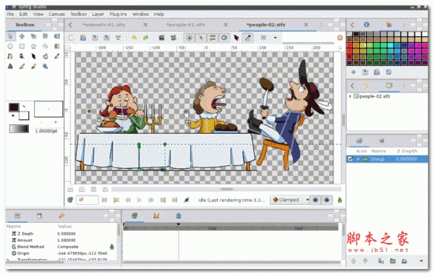434x275 pixels.
Task: Select the Zoom tool in toolbox
Action: point(45,66)
